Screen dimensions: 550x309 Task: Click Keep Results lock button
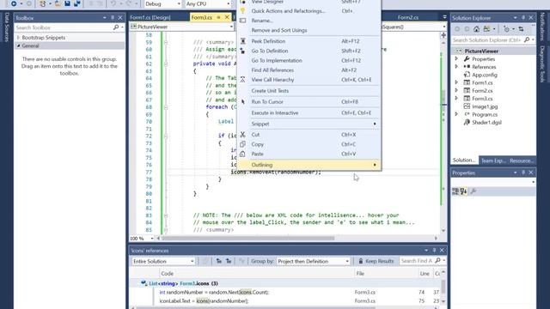pyautogui.click(x=376, y=261)
